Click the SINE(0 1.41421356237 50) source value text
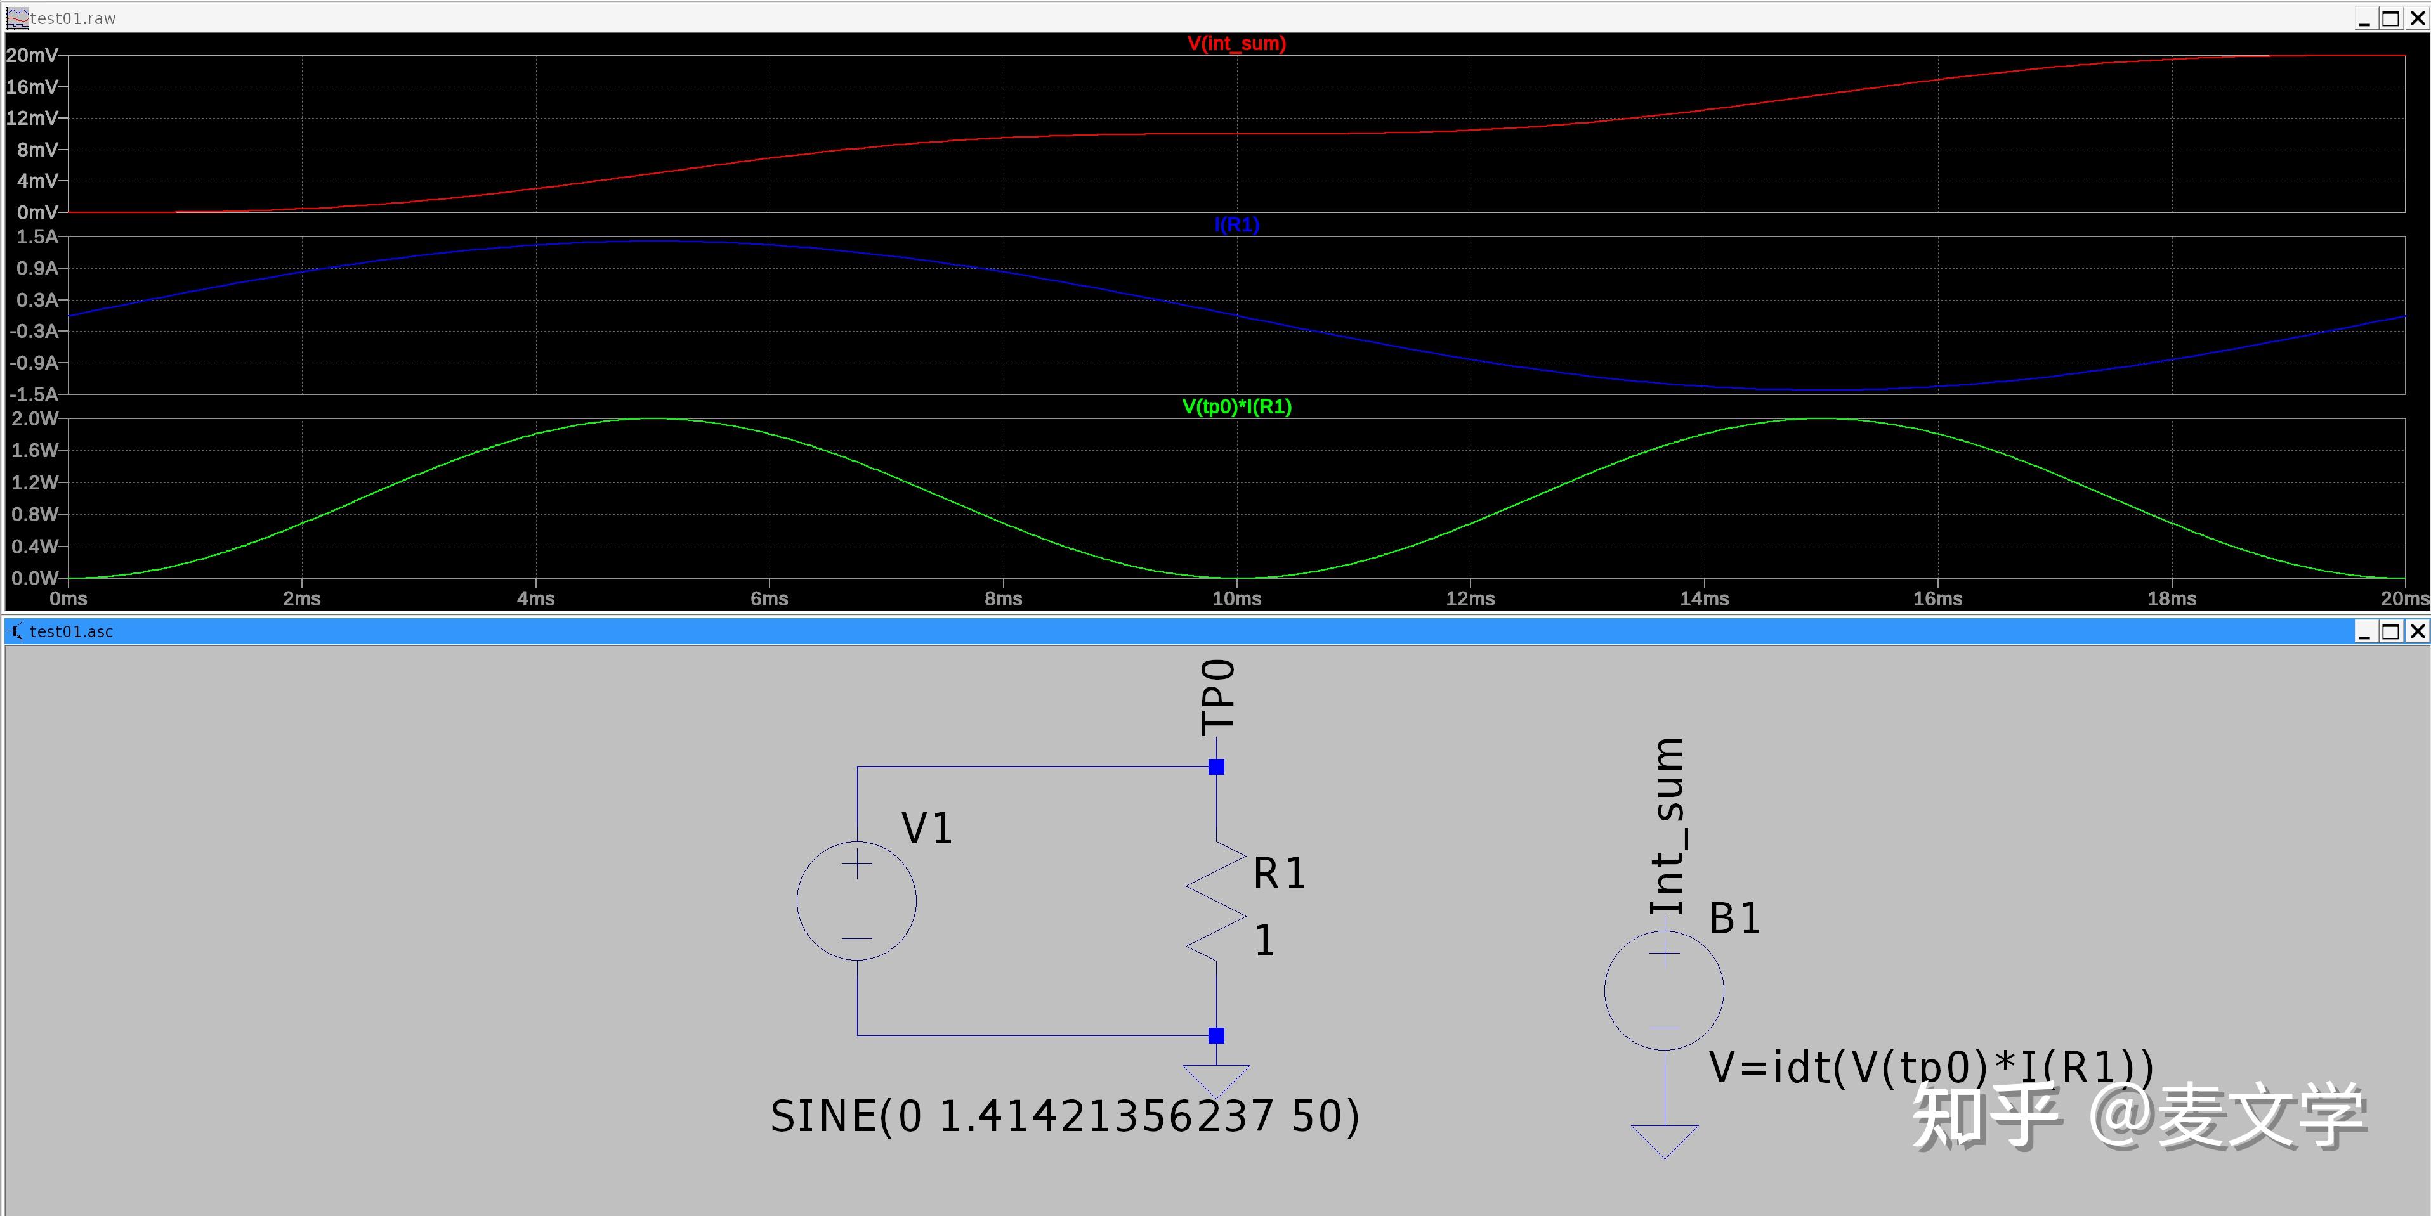Viewport: 2431px width, 1216px height. pyautogui.click(x=1065, y=1117)
